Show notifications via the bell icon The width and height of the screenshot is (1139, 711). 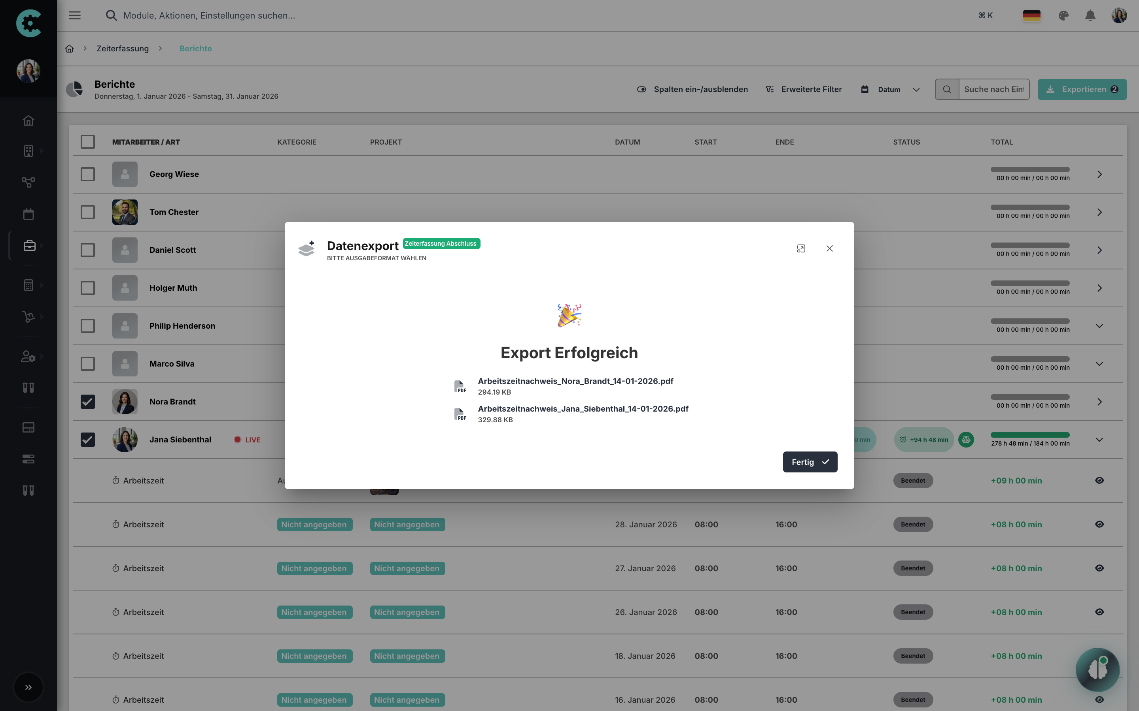(1090, 15)
